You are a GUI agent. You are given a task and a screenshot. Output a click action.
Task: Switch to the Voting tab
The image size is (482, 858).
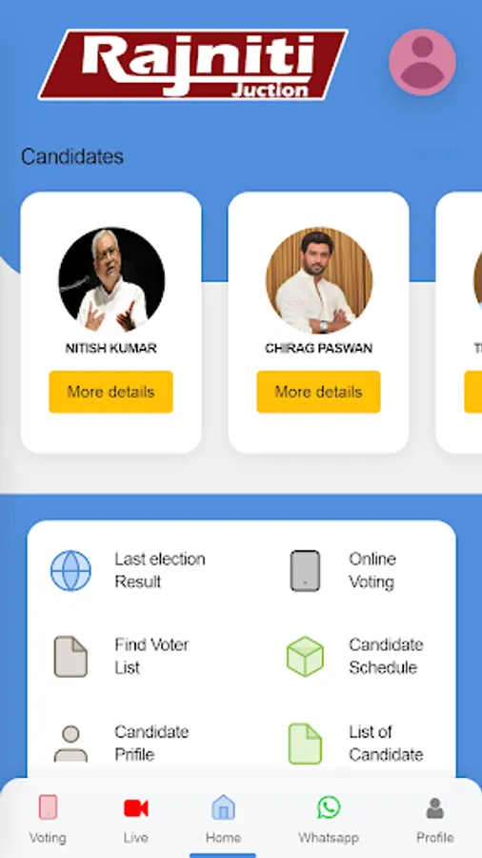(48, 819)
